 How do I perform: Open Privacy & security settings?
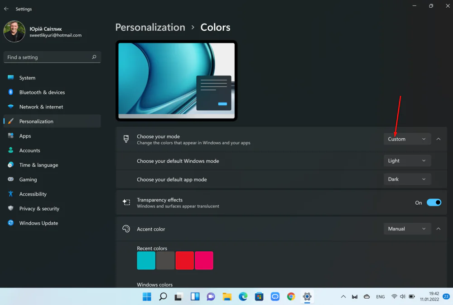point(39,209)
